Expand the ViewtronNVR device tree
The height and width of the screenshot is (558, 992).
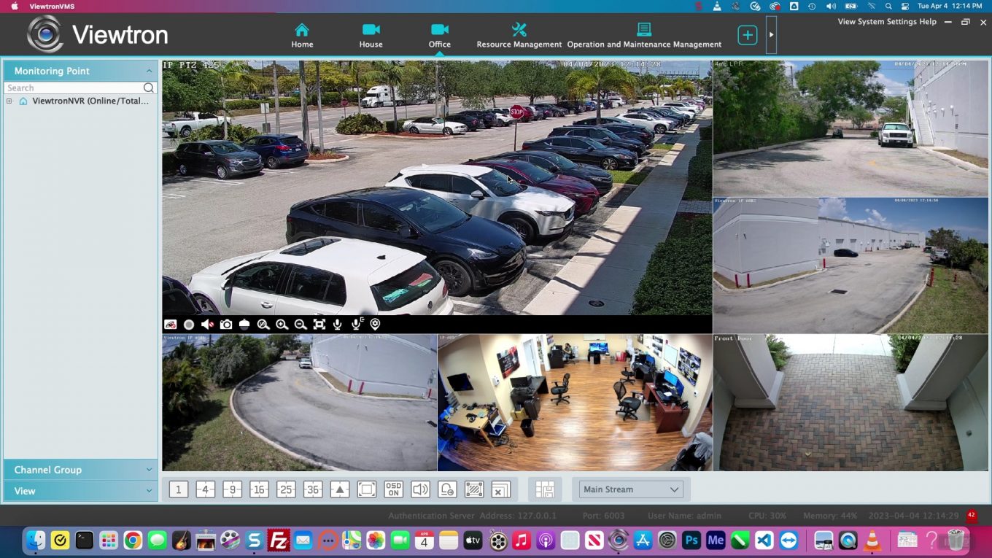click(8, 101)
